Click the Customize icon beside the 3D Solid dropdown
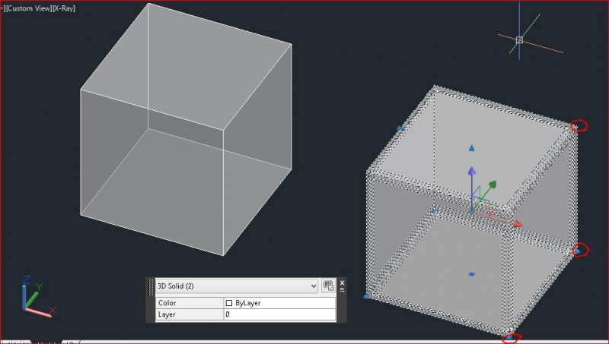This screenshot has width=609, height=344. (329, 286)
